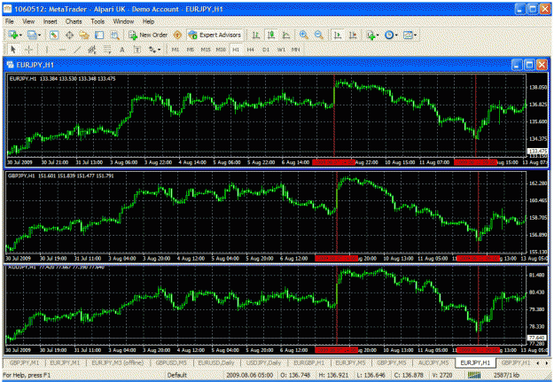Set timeframe to D1
Screen dimensions: 554x382
pos(266,50)
